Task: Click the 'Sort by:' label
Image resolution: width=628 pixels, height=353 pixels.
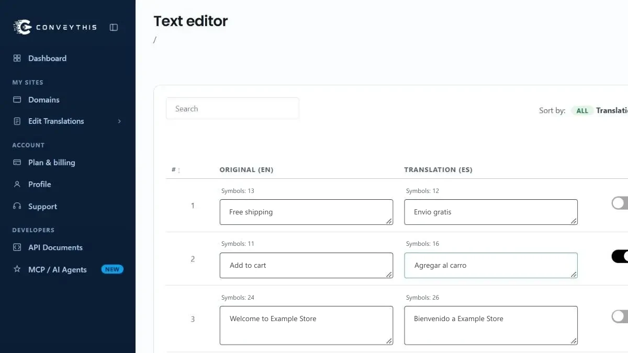Action: [x=552, y=110]
